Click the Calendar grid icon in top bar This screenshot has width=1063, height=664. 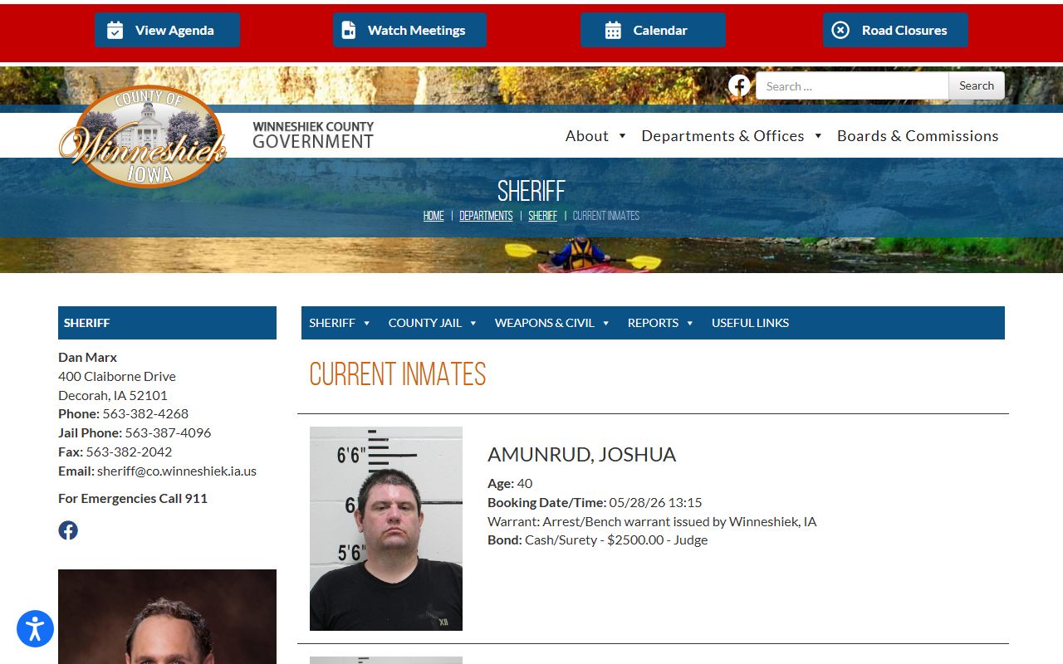click(613, 30)
